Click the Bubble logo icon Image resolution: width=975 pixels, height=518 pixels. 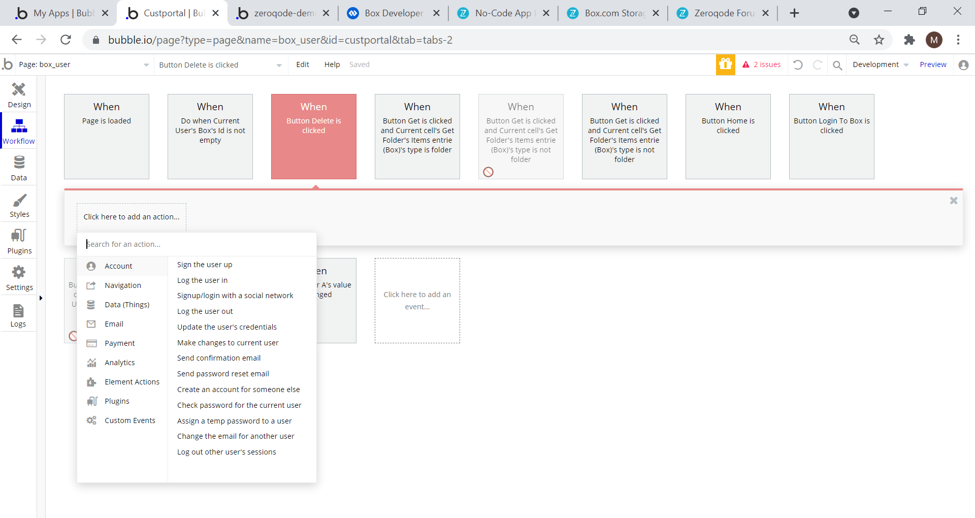tap(8, 64)
